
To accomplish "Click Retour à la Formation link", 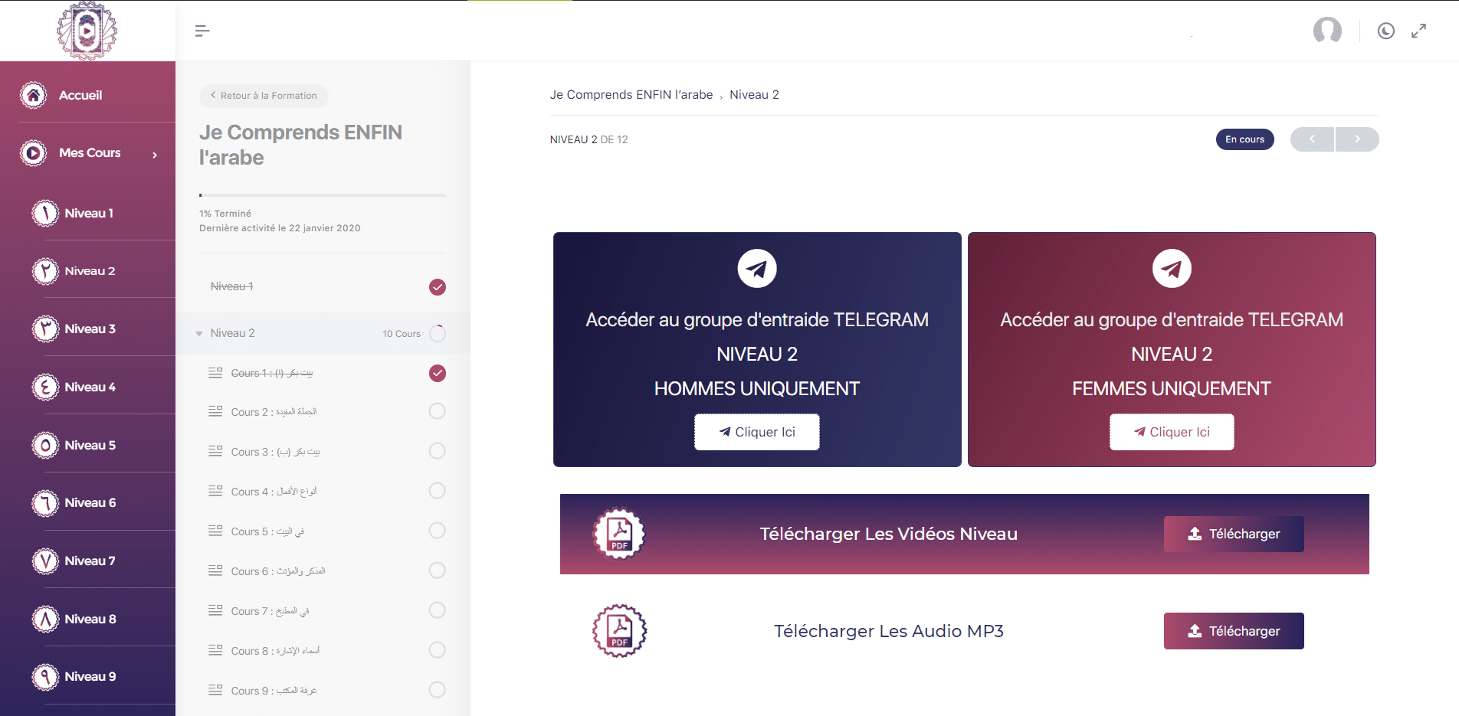I will (x=264, y=96).
